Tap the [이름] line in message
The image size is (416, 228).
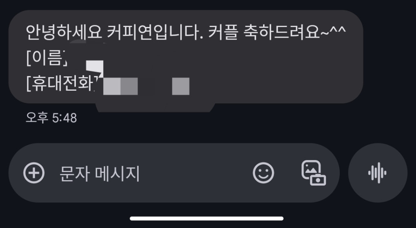(46, 58)
